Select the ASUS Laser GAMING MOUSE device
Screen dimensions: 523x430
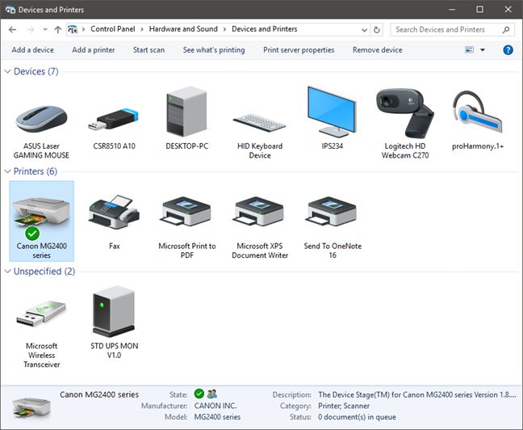click(41, 121)
